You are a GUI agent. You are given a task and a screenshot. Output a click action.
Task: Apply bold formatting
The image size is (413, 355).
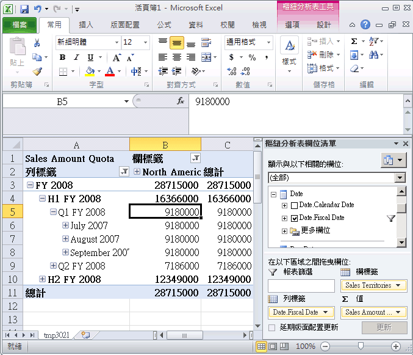(x=62, y=57)
